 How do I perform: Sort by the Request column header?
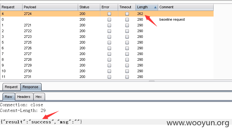coord(11,7)
